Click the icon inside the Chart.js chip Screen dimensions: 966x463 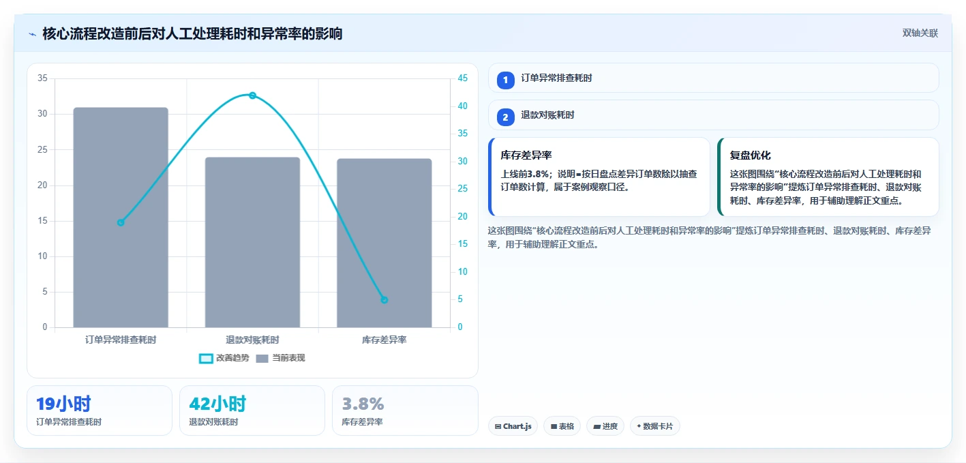pyautogui.click(x=498, y=427)
